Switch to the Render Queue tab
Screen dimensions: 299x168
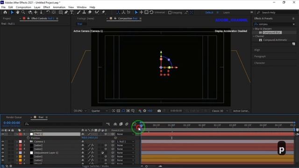click(x=14, y=117)
